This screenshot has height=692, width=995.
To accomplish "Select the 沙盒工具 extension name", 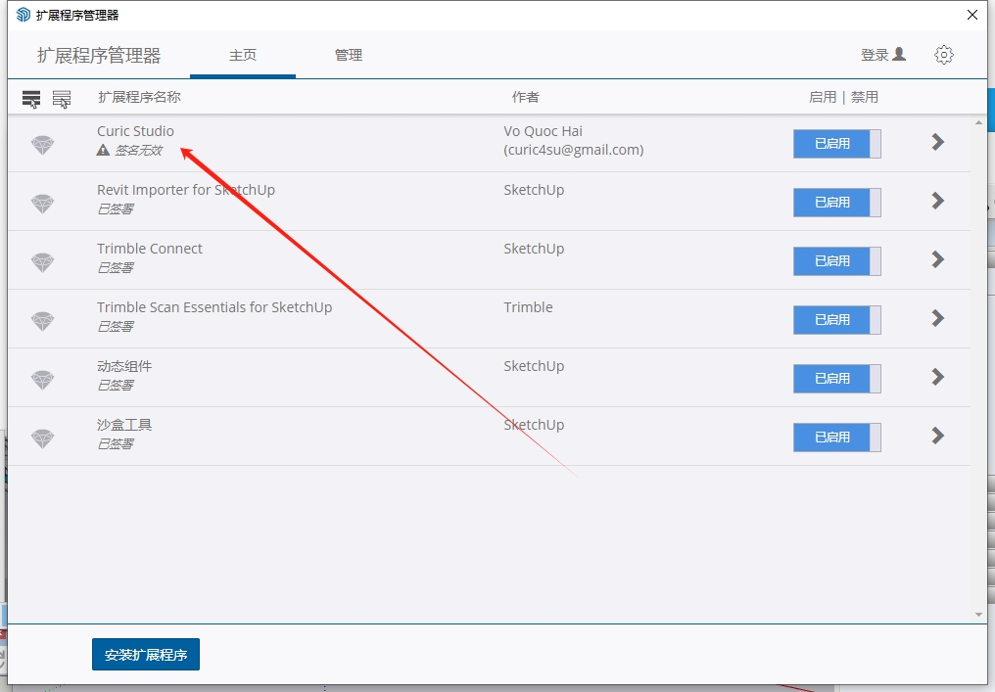I will [124, 425].
